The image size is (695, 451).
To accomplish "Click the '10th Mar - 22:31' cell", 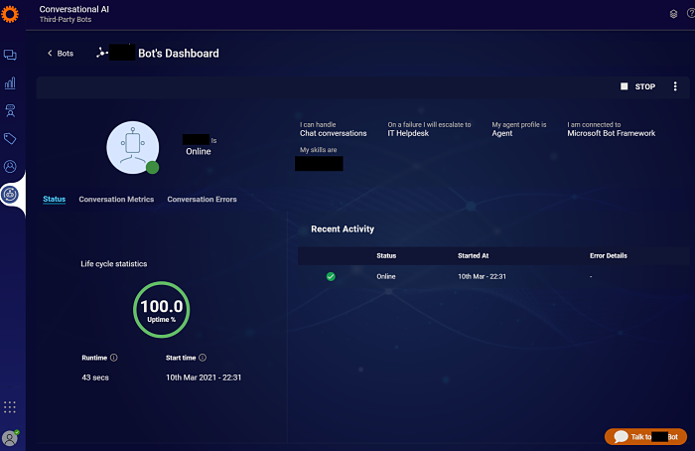I will pos(482,277).
